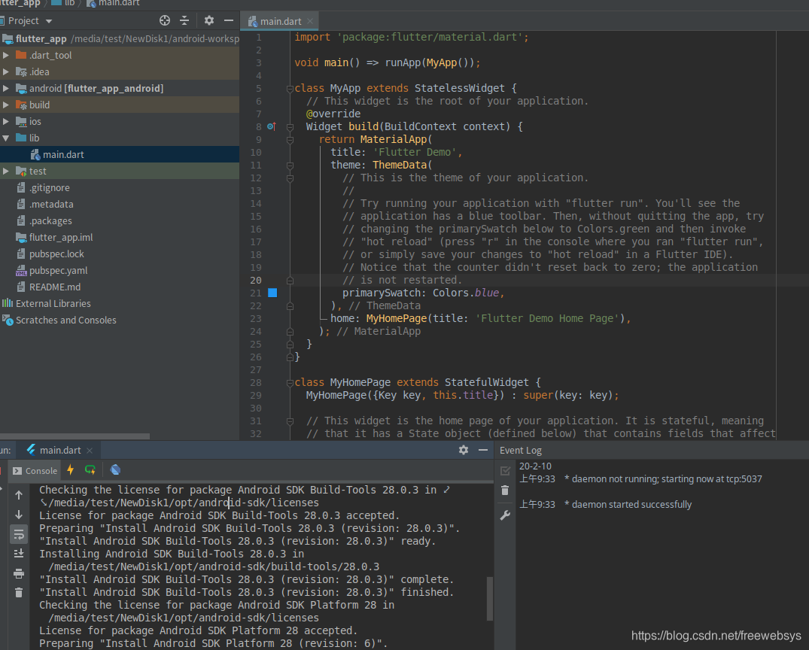Click Flutter Hot Restart icon
Image resolution: width=809 pixels, height=650 pixels.
coord(90,470)
